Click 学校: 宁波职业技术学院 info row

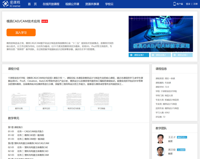coord(166,91)
